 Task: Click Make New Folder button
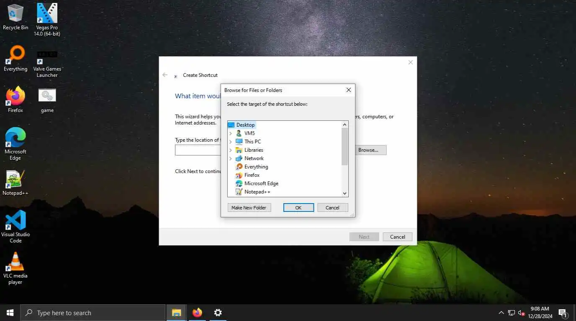point(249,207)
